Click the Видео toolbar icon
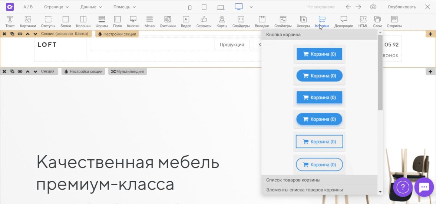Image resolution: width=436 pixels, height=204 pixels. (186, 22)
